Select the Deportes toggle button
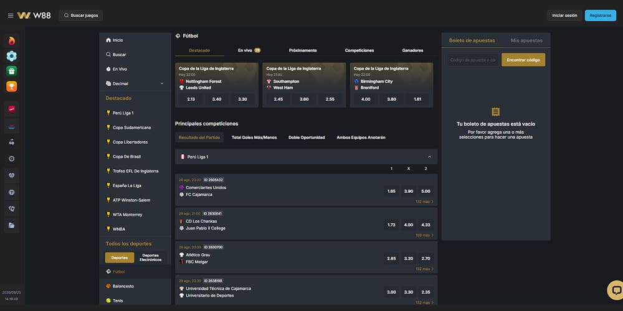The width and height of the screenshot is (623, 311). point(120,258)
